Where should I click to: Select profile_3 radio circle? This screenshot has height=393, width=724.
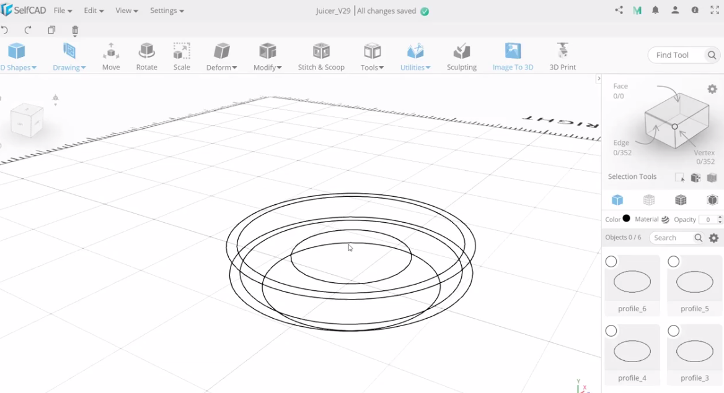coord(674,330)
